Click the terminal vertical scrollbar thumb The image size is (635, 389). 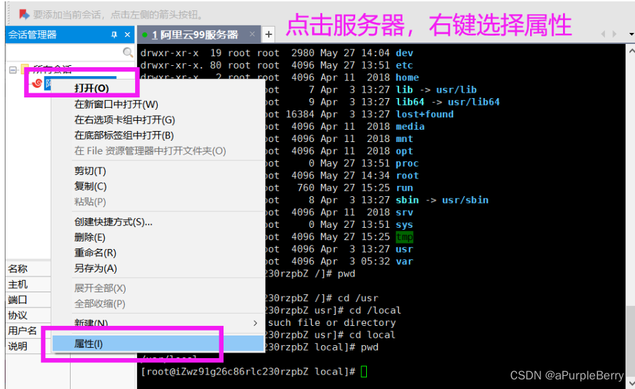[631, 340]
